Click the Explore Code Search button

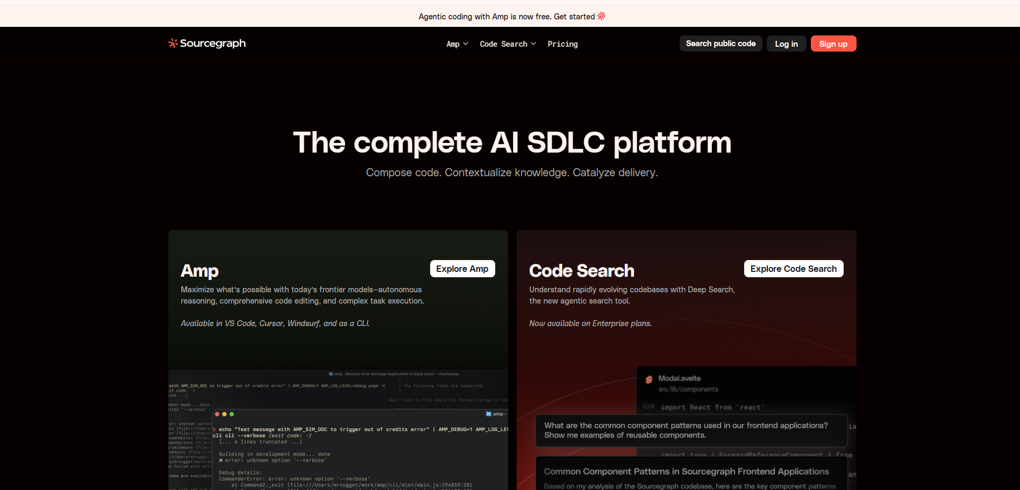coord(793,269)
